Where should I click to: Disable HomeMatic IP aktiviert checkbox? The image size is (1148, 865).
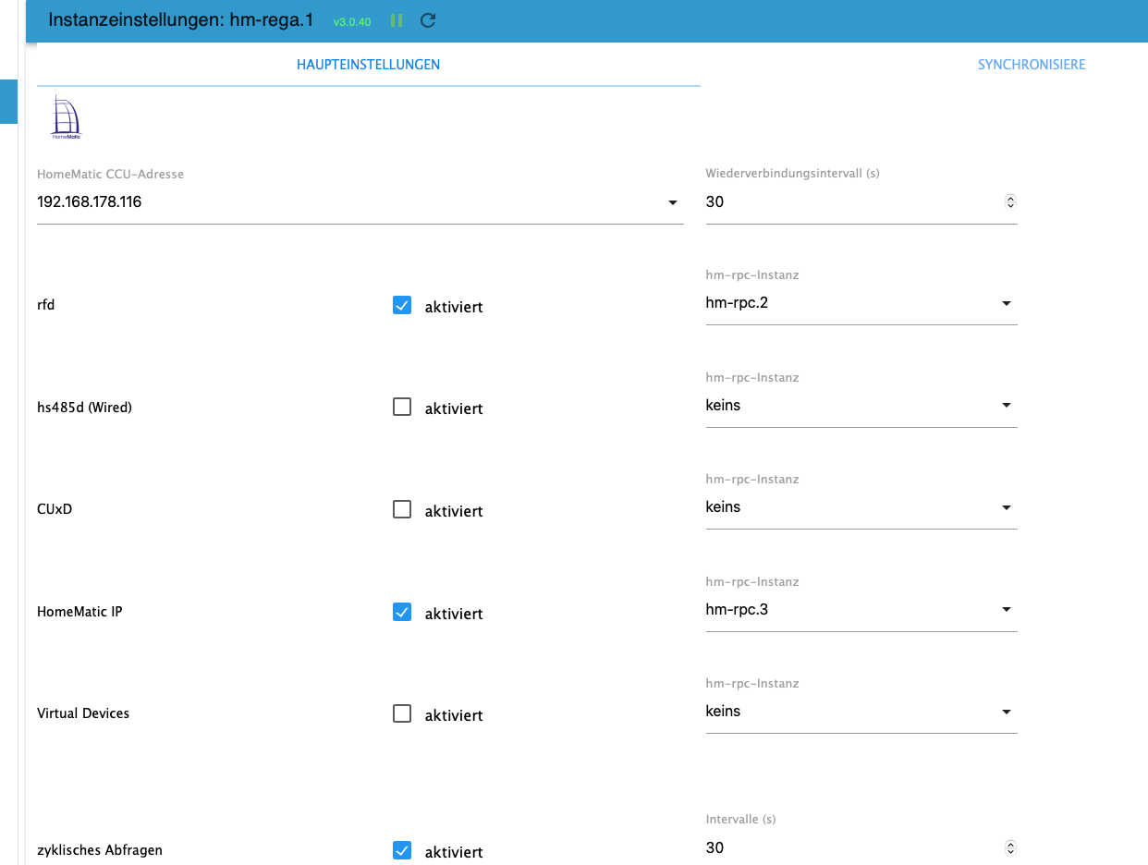coord(402,612)
